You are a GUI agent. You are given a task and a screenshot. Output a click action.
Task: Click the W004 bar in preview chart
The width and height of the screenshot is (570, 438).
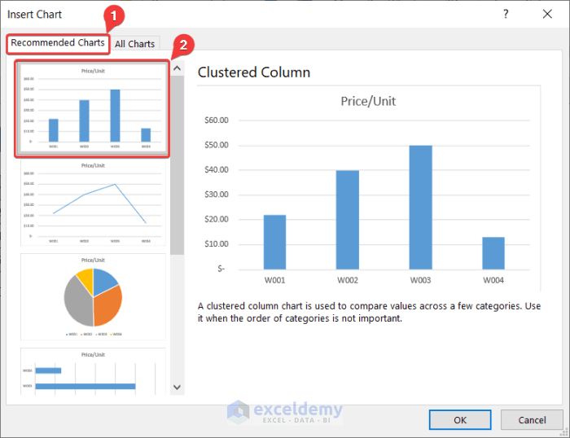pos(493,253)
